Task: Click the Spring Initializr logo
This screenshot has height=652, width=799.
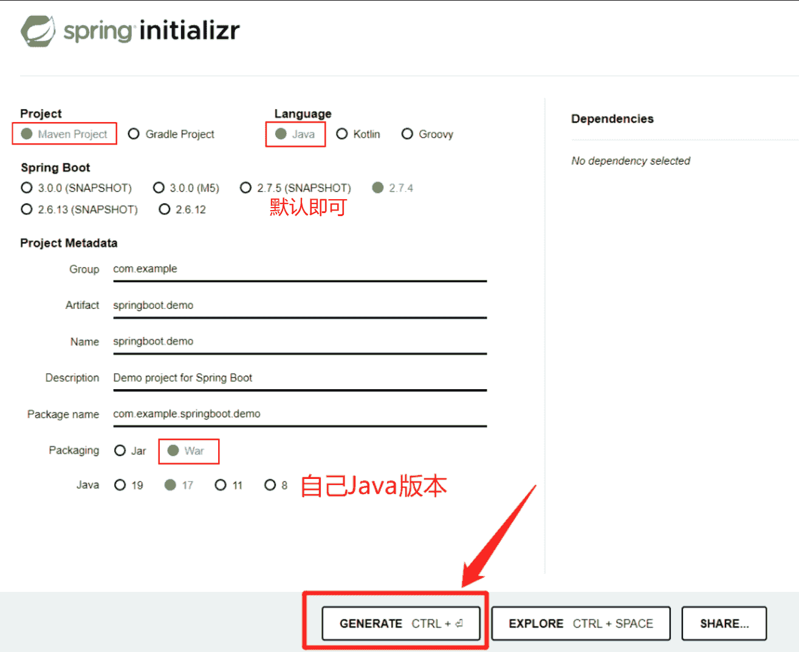Action: 131,30
